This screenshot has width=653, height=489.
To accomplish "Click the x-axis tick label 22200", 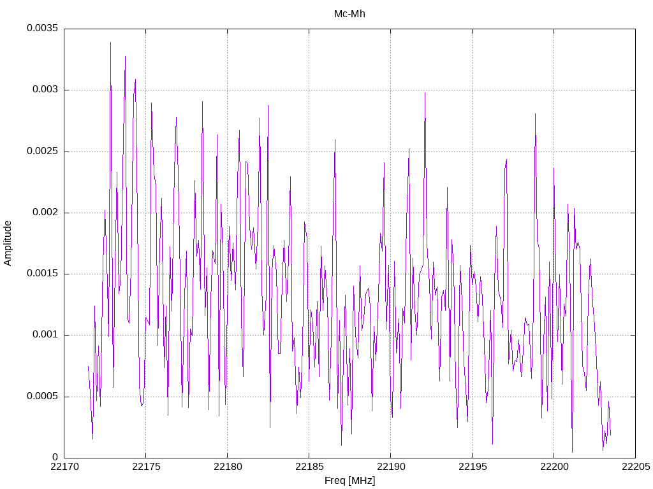I will pyautogui.click(x=554, y=467).
